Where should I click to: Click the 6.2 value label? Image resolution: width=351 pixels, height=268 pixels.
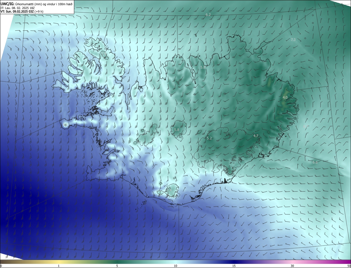208,15
